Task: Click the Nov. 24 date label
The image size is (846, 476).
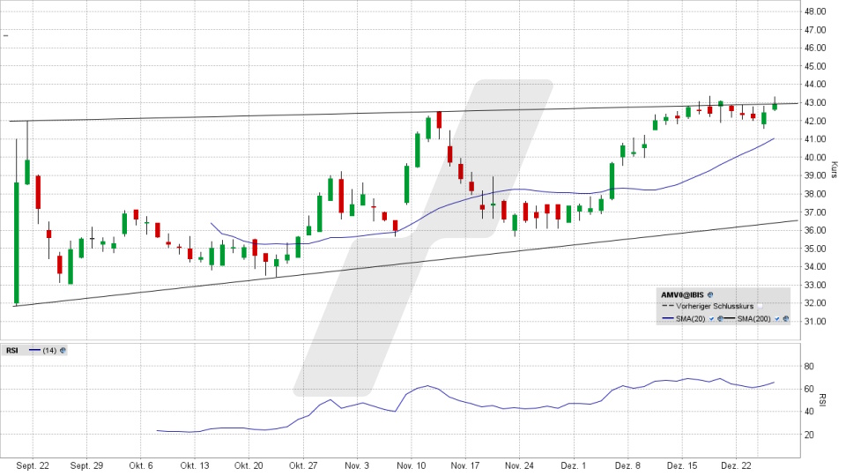Action: (519, 465)
